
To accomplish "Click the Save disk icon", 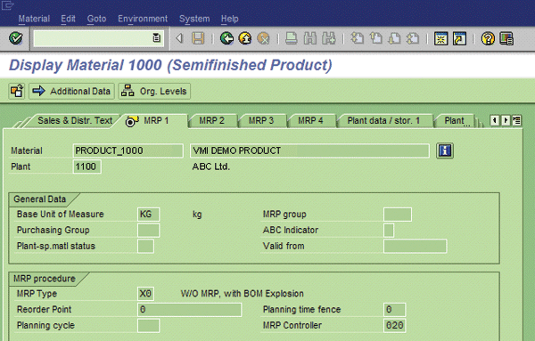I will pyautogui.click(x=198, y=38).
